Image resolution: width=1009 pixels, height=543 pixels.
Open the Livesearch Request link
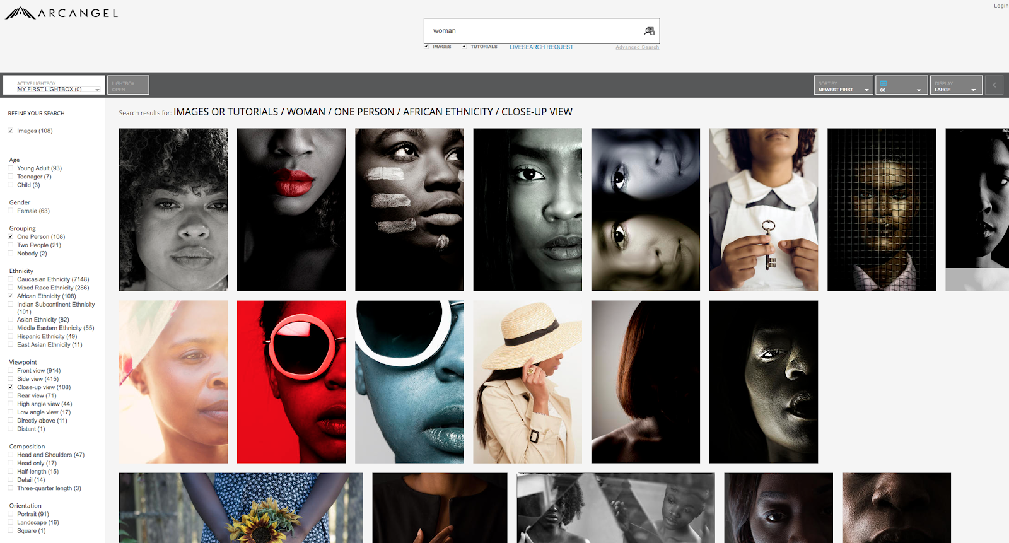click(x=542, y=47)
